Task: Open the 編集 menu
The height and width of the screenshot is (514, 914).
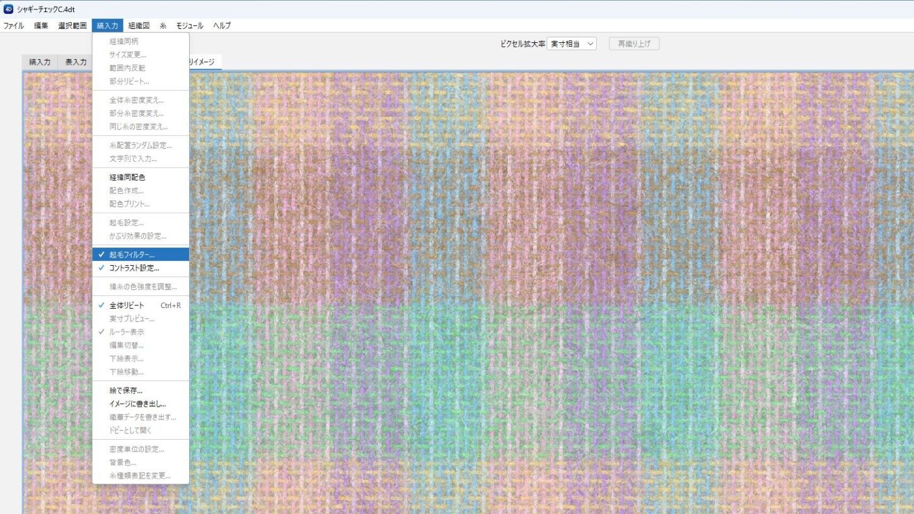Action: (x=41, y=26)
